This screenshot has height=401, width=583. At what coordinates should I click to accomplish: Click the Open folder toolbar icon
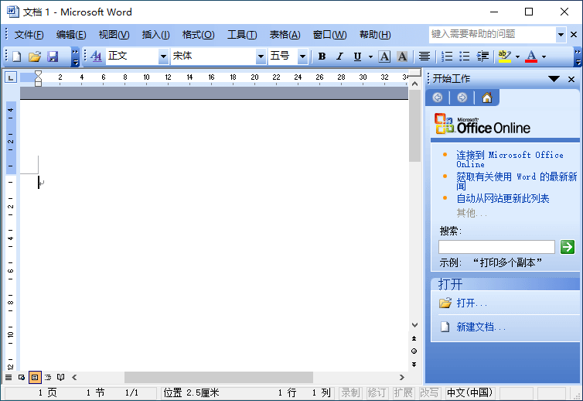35,57
